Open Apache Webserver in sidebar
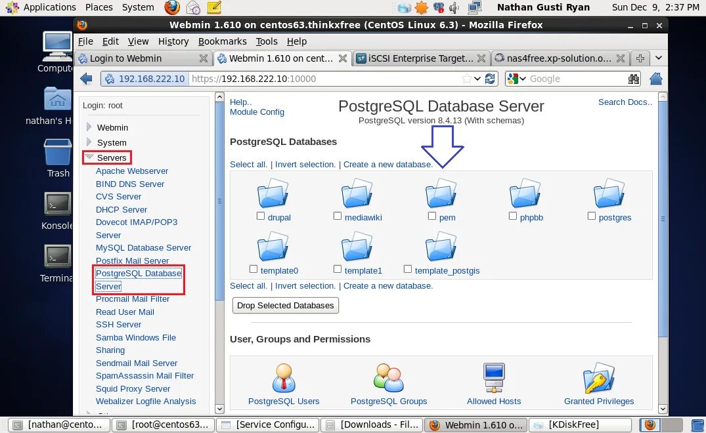Image resolution: width=706 pixels, height=433 pixels. (132, 171)
